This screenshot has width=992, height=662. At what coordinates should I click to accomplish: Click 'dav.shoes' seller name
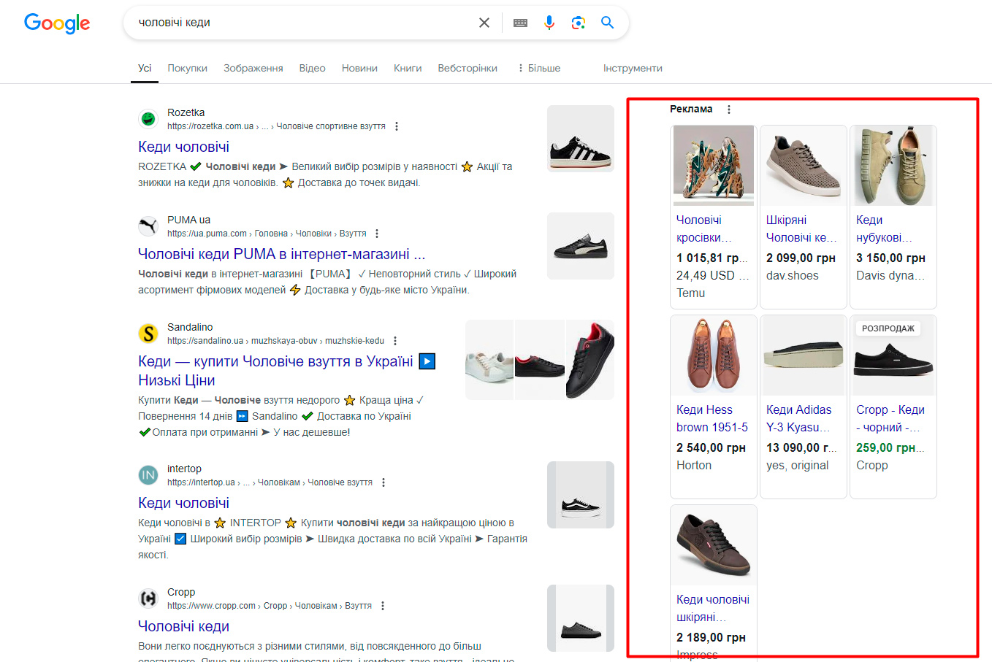pyautogui.click(x=793, y=275)
